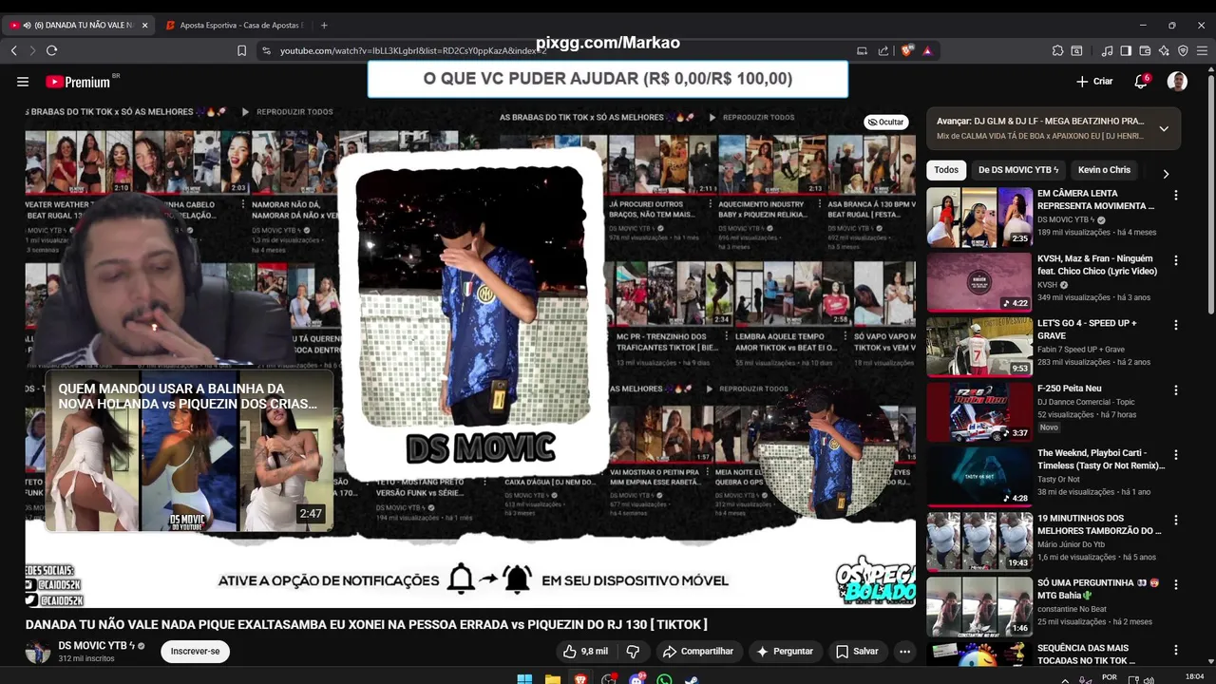Image resolution: width=1216 pixels, height=684 pixels.
Task: Open WhatsApp from the taskbar
Action: point(664,679)
